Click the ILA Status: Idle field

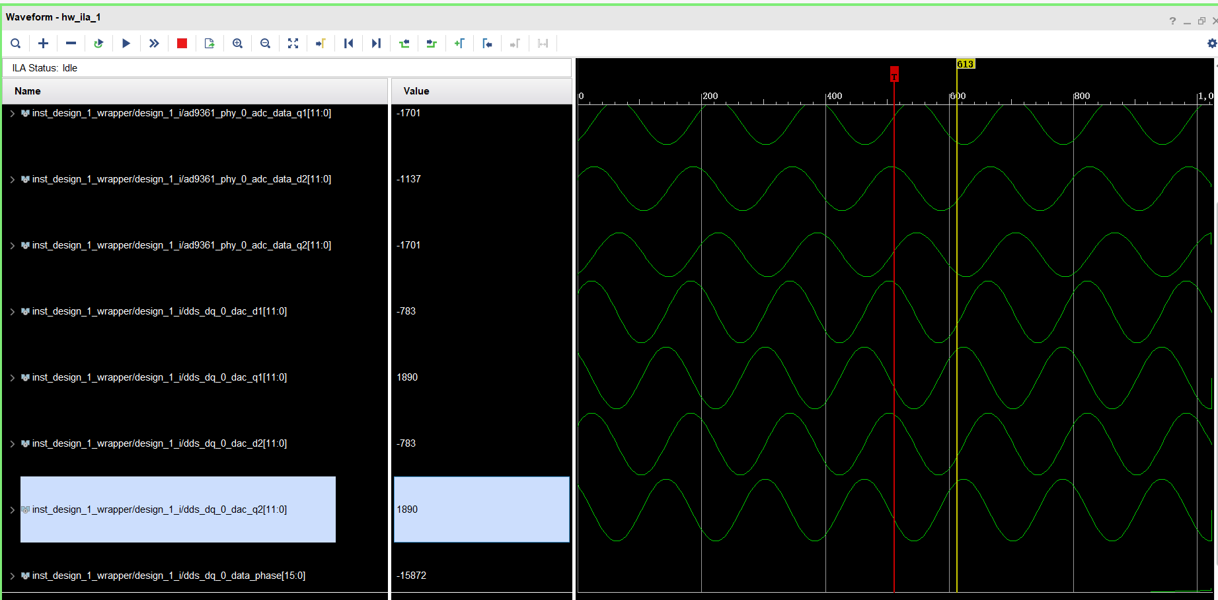coord(287,68)
